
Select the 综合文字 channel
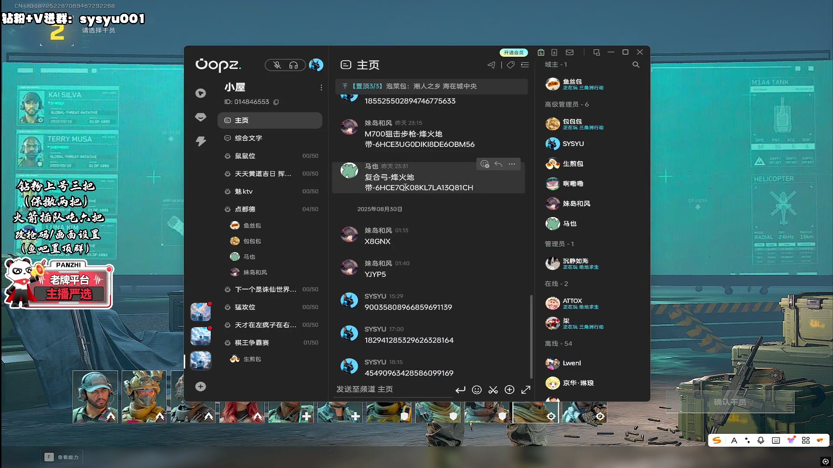(x=270, y=138)
